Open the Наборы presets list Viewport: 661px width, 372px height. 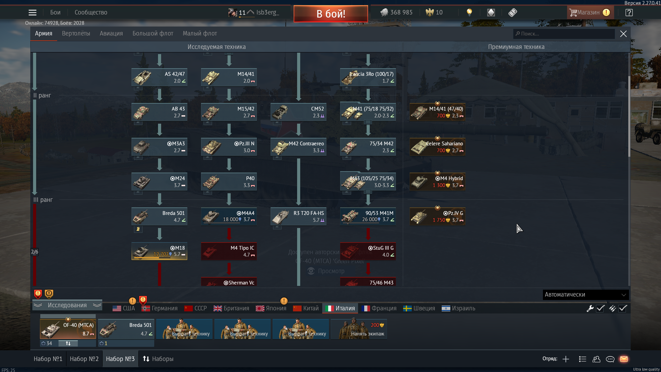coord(158,359)
